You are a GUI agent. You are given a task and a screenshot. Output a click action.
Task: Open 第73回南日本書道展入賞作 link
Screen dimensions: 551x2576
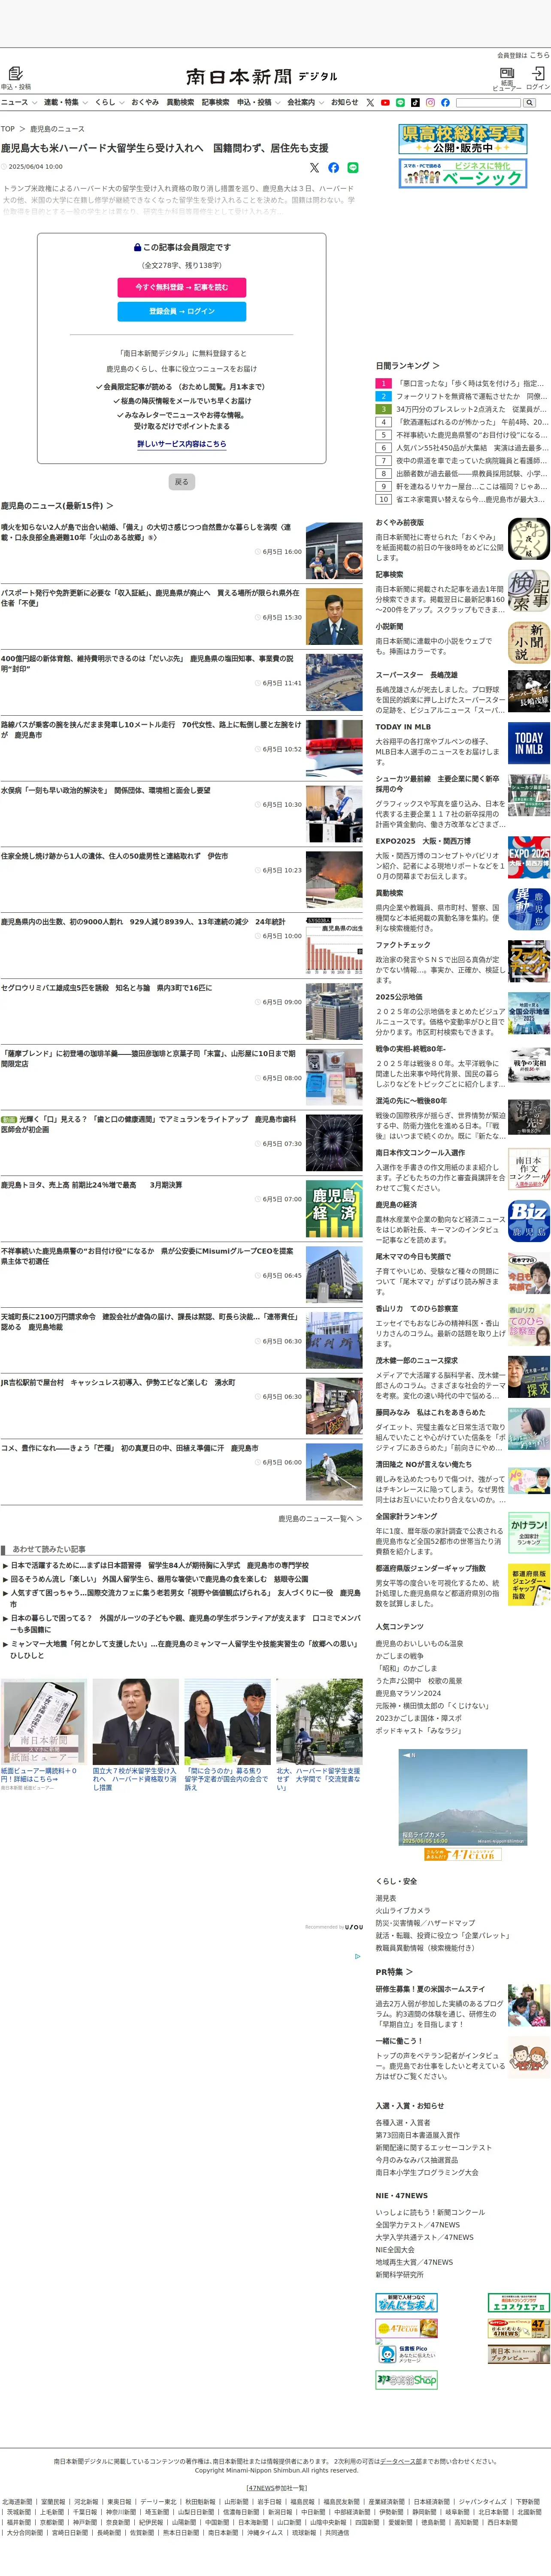[x=418, y=2135]
